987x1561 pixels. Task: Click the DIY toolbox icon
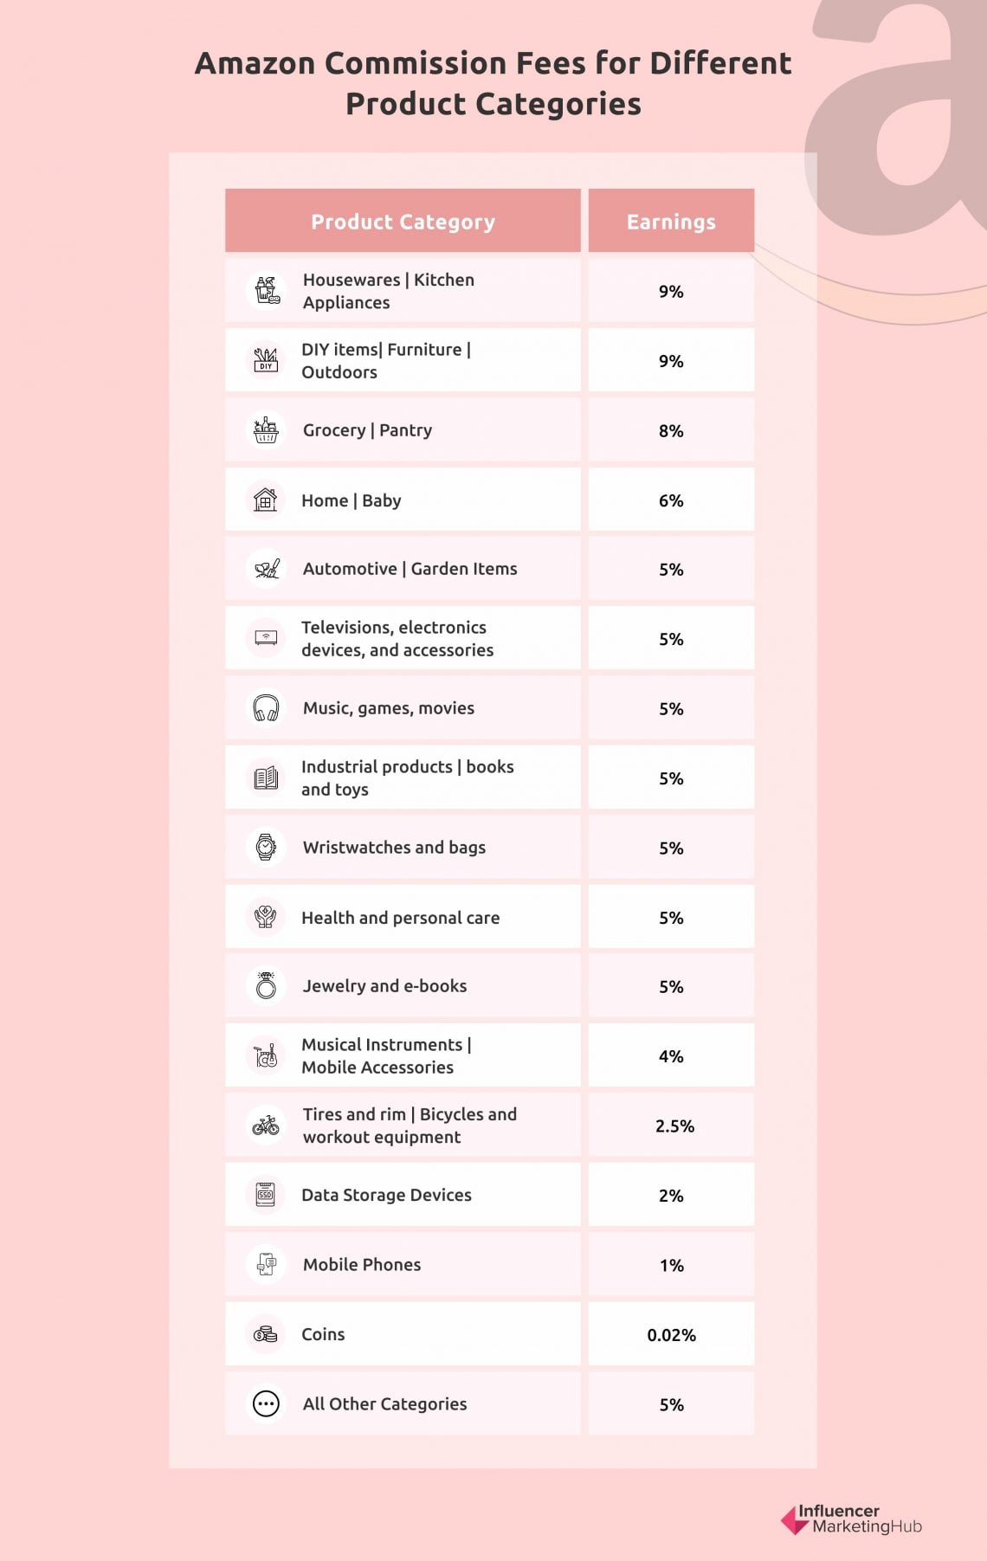pyautogui.click(x=266, y=360)
